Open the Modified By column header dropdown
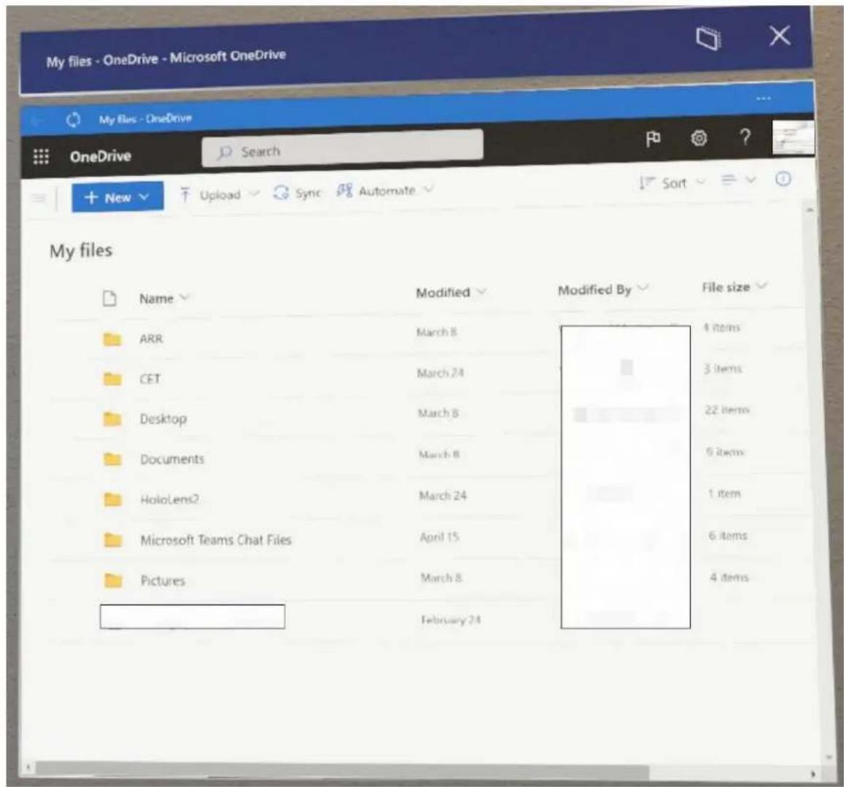The image size is (844, 787). point(603,290)
